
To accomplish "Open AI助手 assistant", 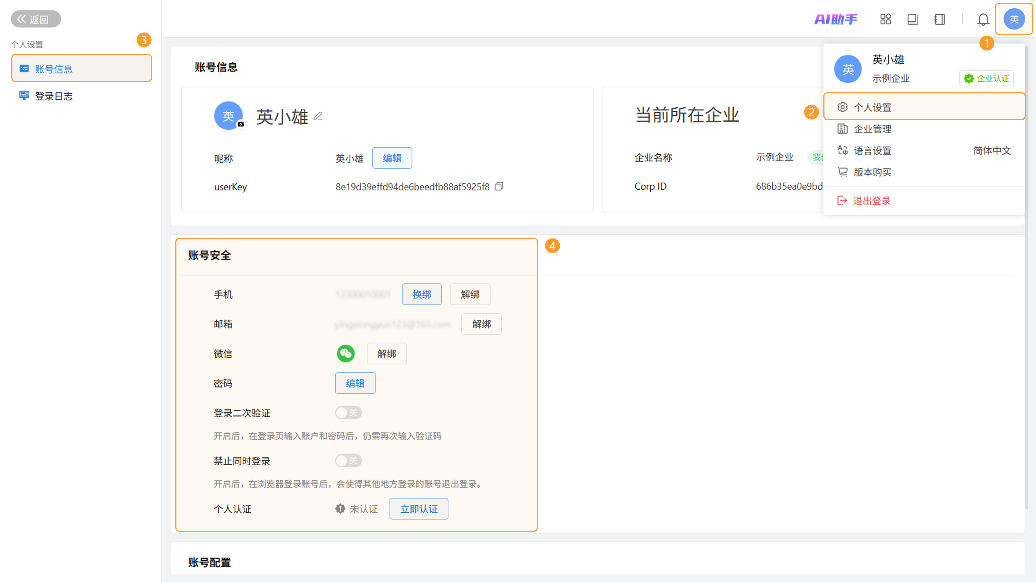I will (835, 19).
